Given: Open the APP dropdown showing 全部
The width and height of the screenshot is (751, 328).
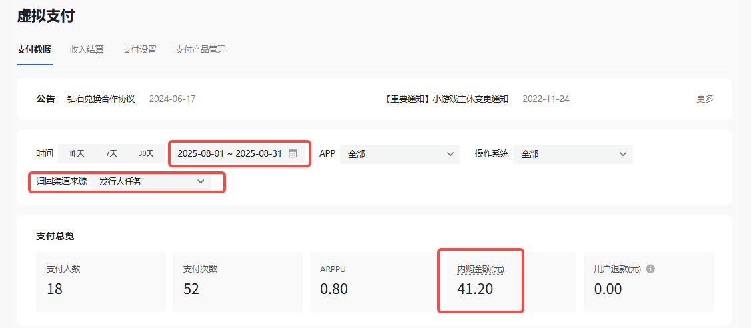Looking at the screenshot, I should [x=400, y=154].
